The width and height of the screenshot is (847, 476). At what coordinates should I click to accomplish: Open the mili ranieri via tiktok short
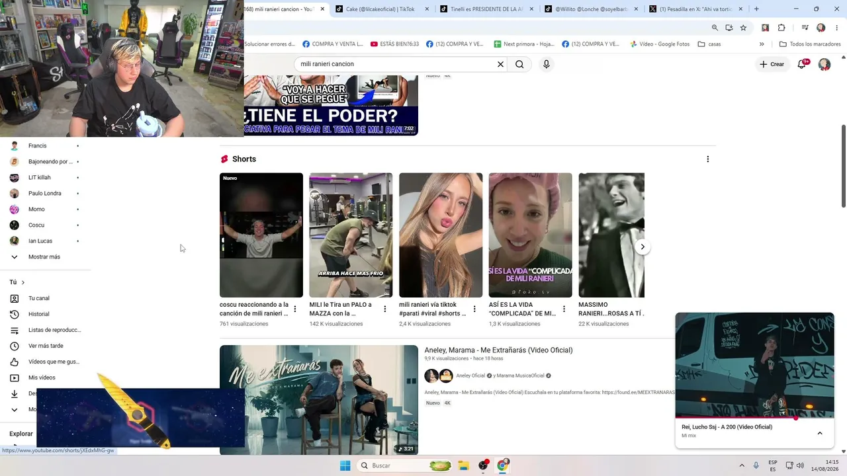pos(441,235)
